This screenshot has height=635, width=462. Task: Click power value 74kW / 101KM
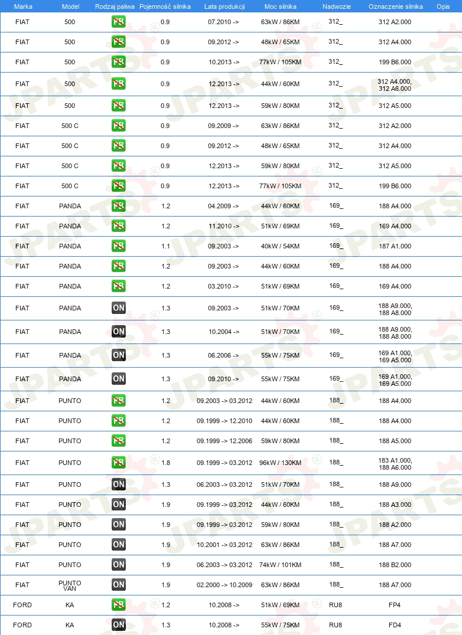pos(281,565)
